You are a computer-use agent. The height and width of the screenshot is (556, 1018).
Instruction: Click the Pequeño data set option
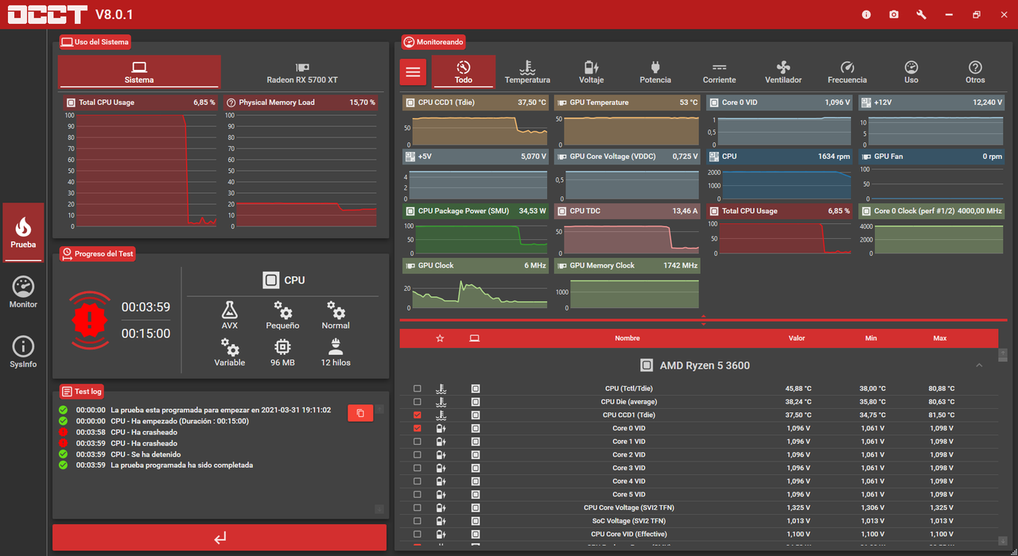(282, 315)
